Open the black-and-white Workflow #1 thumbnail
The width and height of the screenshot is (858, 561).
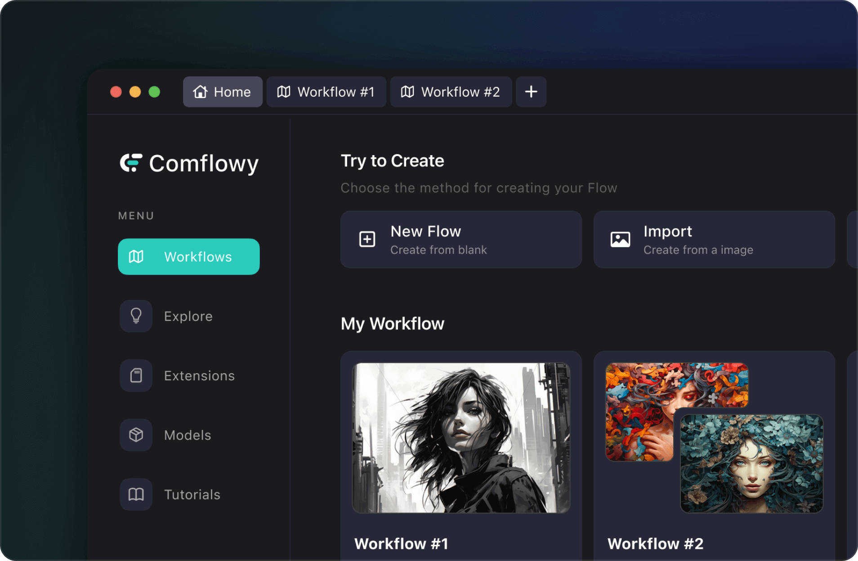[461, 438]
